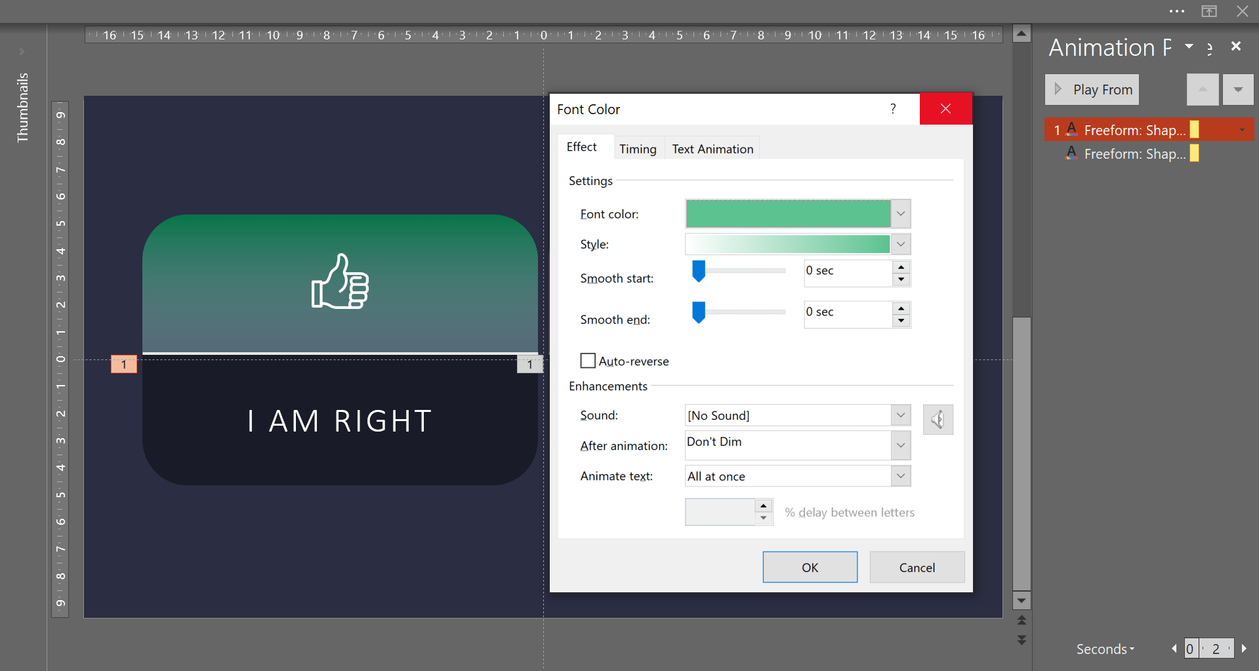Click the Smooth start slider handle

pyautogui.click(x=699, y=271)
